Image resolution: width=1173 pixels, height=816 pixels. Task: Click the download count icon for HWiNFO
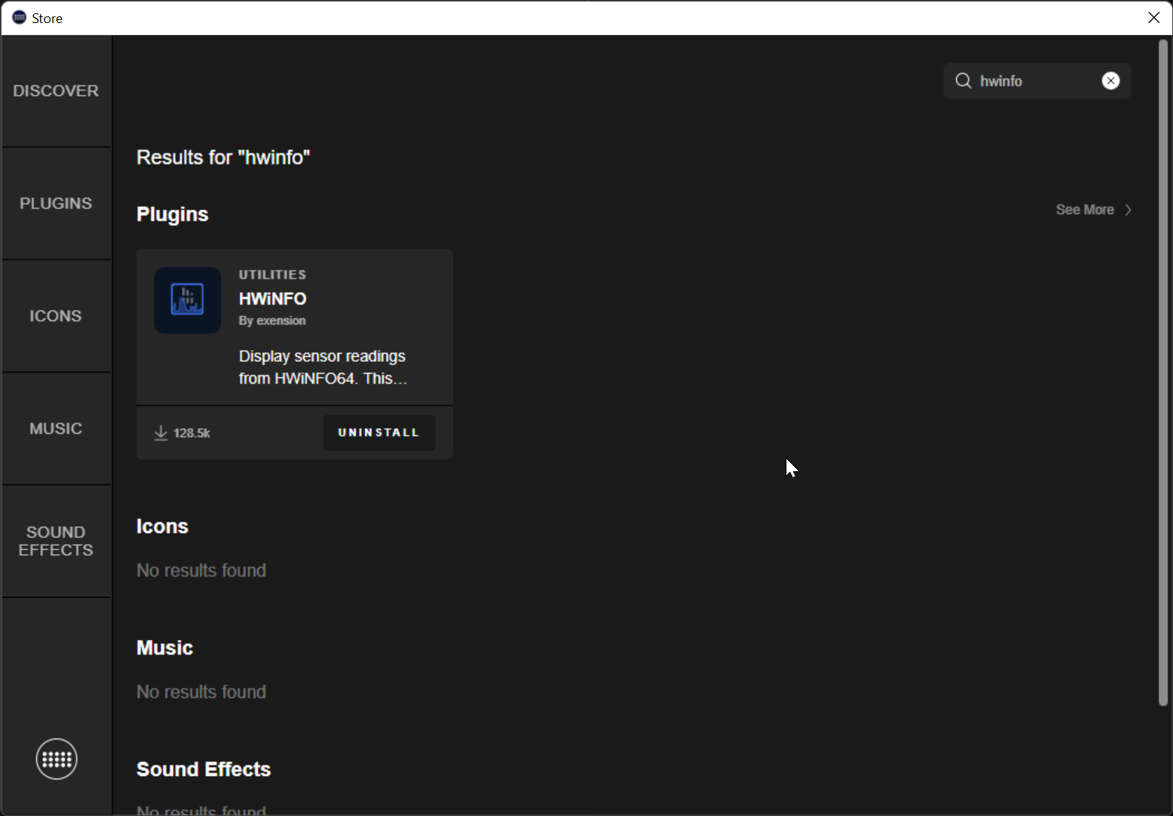161,433
